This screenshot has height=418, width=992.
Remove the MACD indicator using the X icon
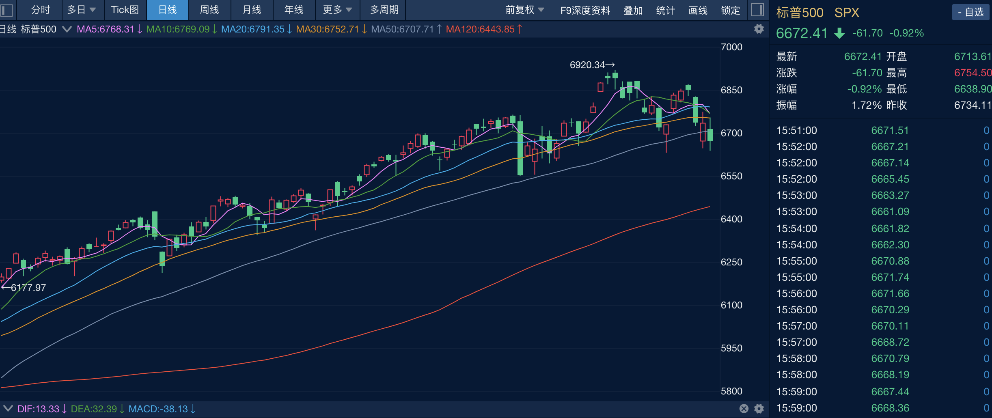coord(744,409)
